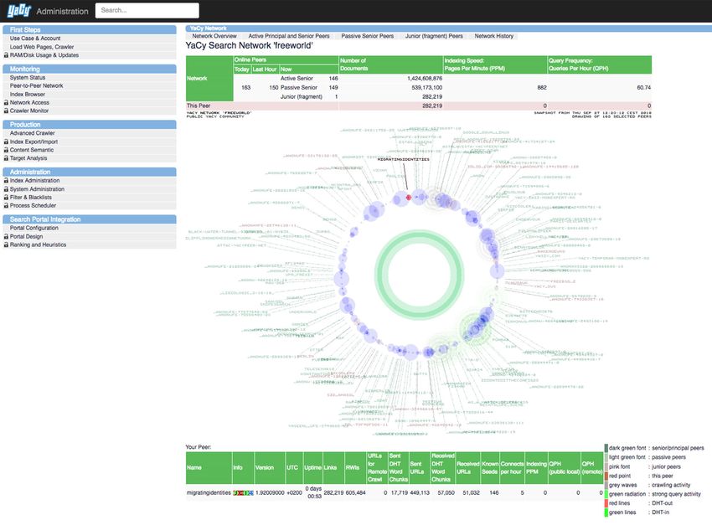Viewport: 712px width, 525px height.
Task: Open Target Analysis page
Action: click(28, 158)
